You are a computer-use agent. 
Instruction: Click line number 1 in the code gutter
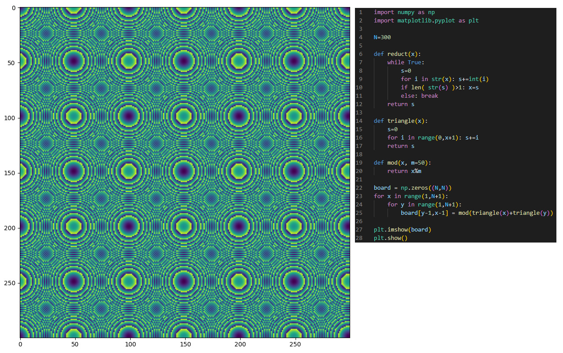pyautogui.click(x=361, y=12)
